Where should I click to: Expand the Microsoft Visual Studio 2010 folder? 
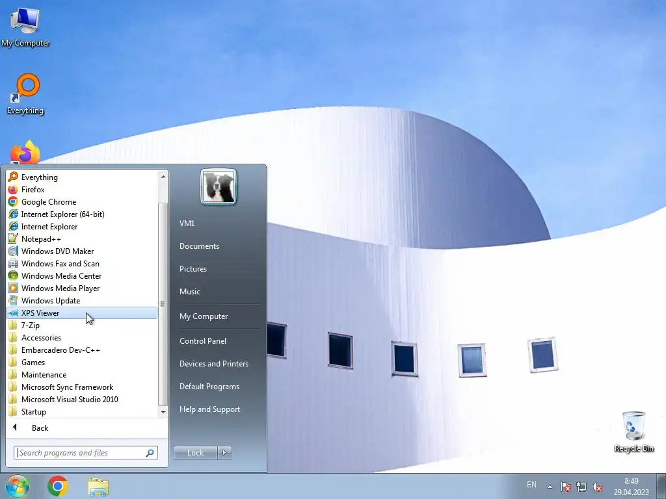pyautogui.click(x=81, y=399)
